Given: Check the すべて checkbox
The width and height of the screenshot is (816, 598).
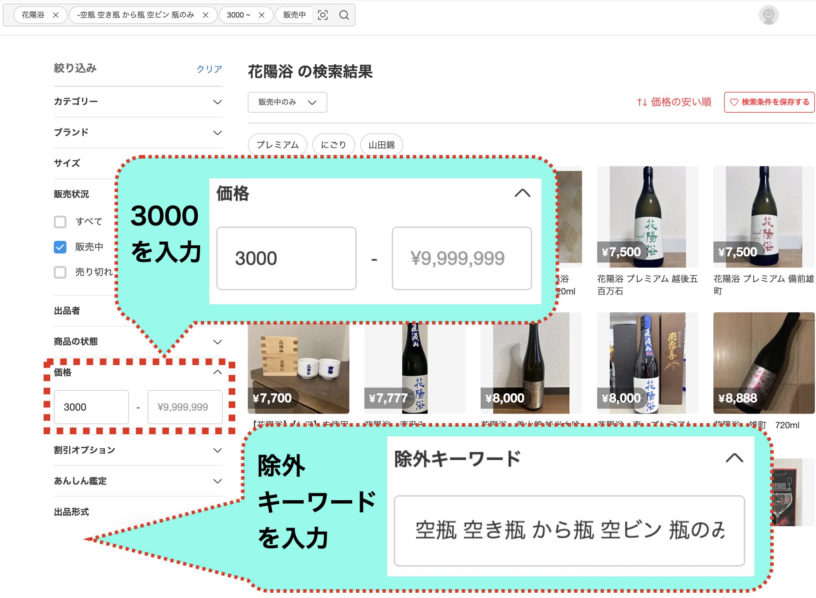Looking at the screenshot, I should point(60,221).
